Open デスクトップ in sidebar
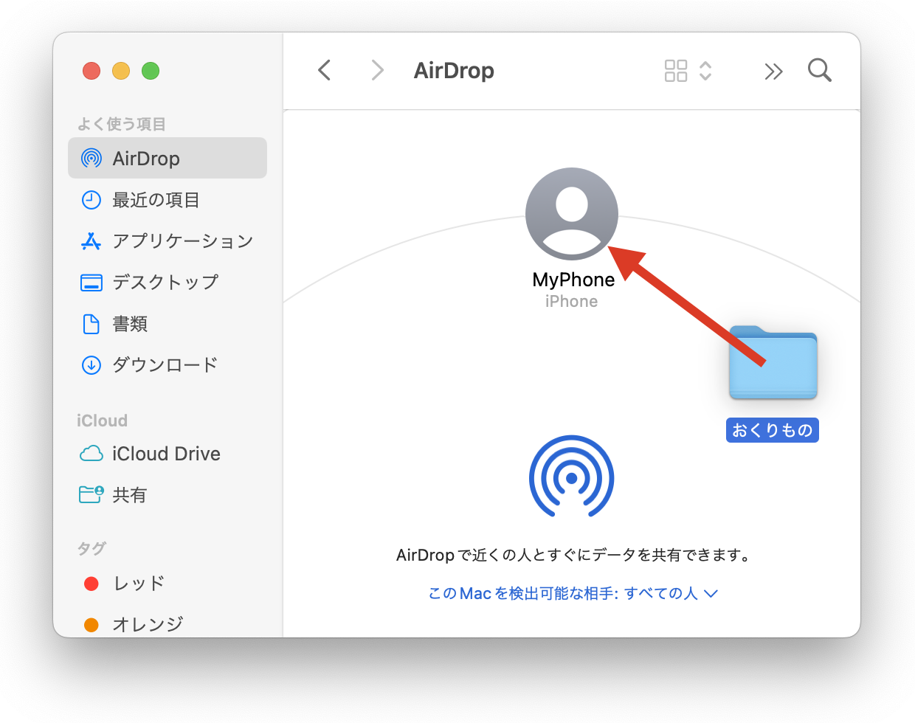Viewport: 915px width, 723px height. click(x=165, y=283)
